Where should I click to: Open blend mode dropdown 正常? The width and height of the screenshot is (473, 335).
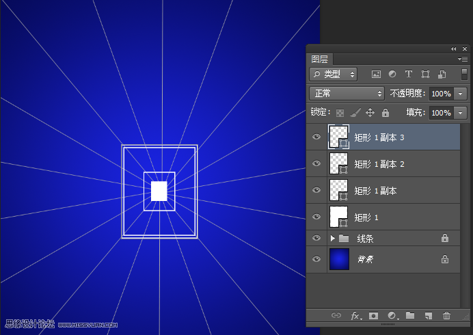tap(347, 94)
